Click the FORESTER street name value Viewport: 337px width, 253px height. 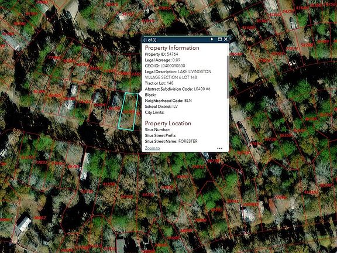[188, 141]
